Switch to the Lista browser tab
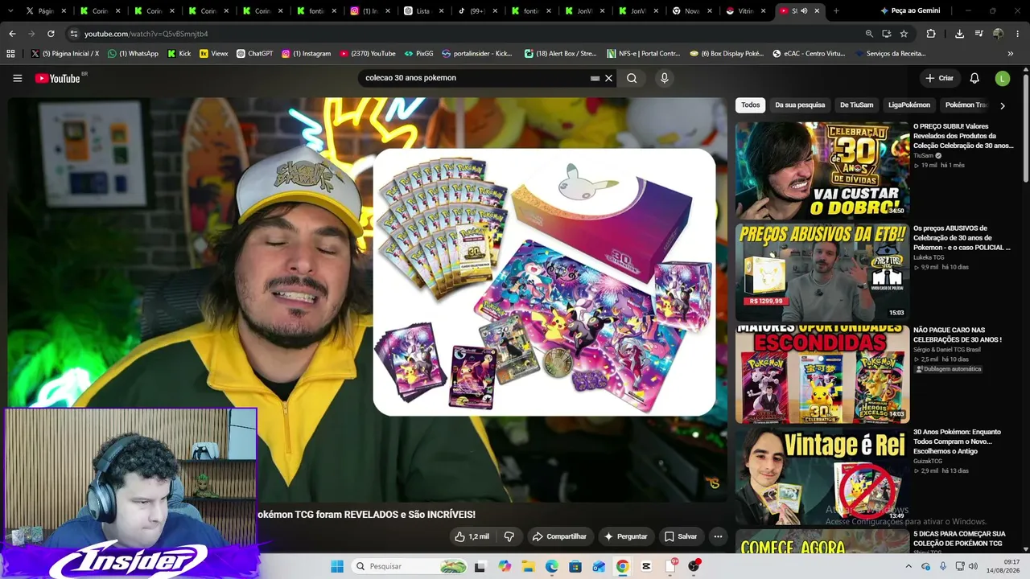 pos(422,11)
